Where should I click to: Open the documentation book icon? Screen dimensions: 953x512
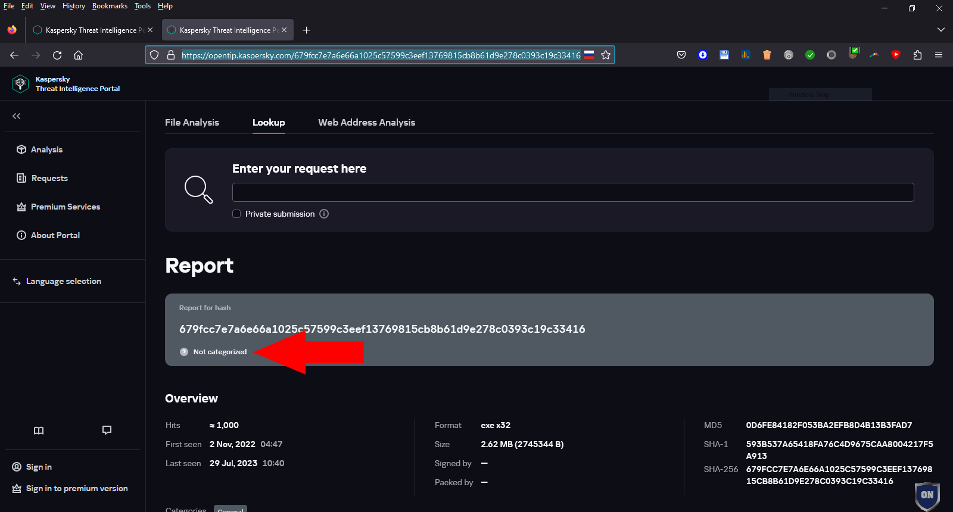[x=39, y=430]
